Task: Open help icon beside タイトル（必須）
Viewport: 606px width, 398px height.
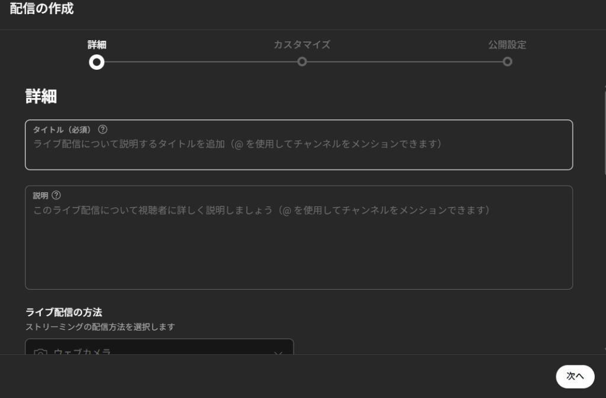Action: pos(102,130)
